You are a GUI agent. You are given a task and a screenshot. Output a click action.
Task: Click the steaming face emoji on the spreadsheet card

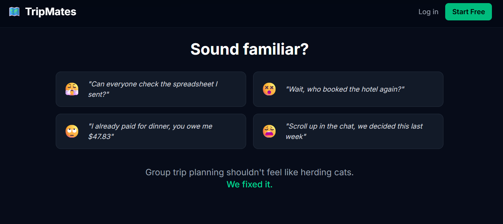(72, 89)
